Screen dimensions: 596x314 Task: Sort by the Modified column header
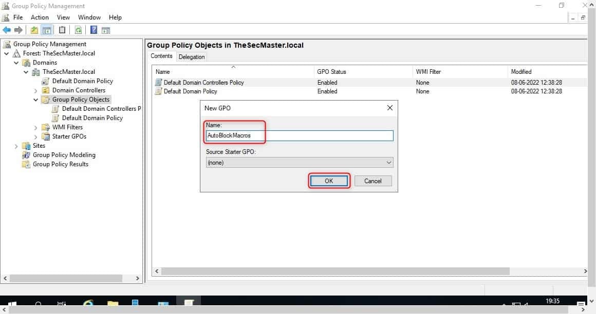(x=547, y=72)
